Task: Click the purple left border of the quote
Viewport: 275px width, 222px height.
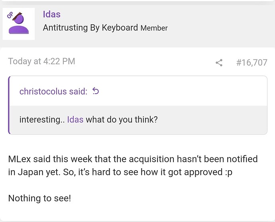Action: pos(9,105)
